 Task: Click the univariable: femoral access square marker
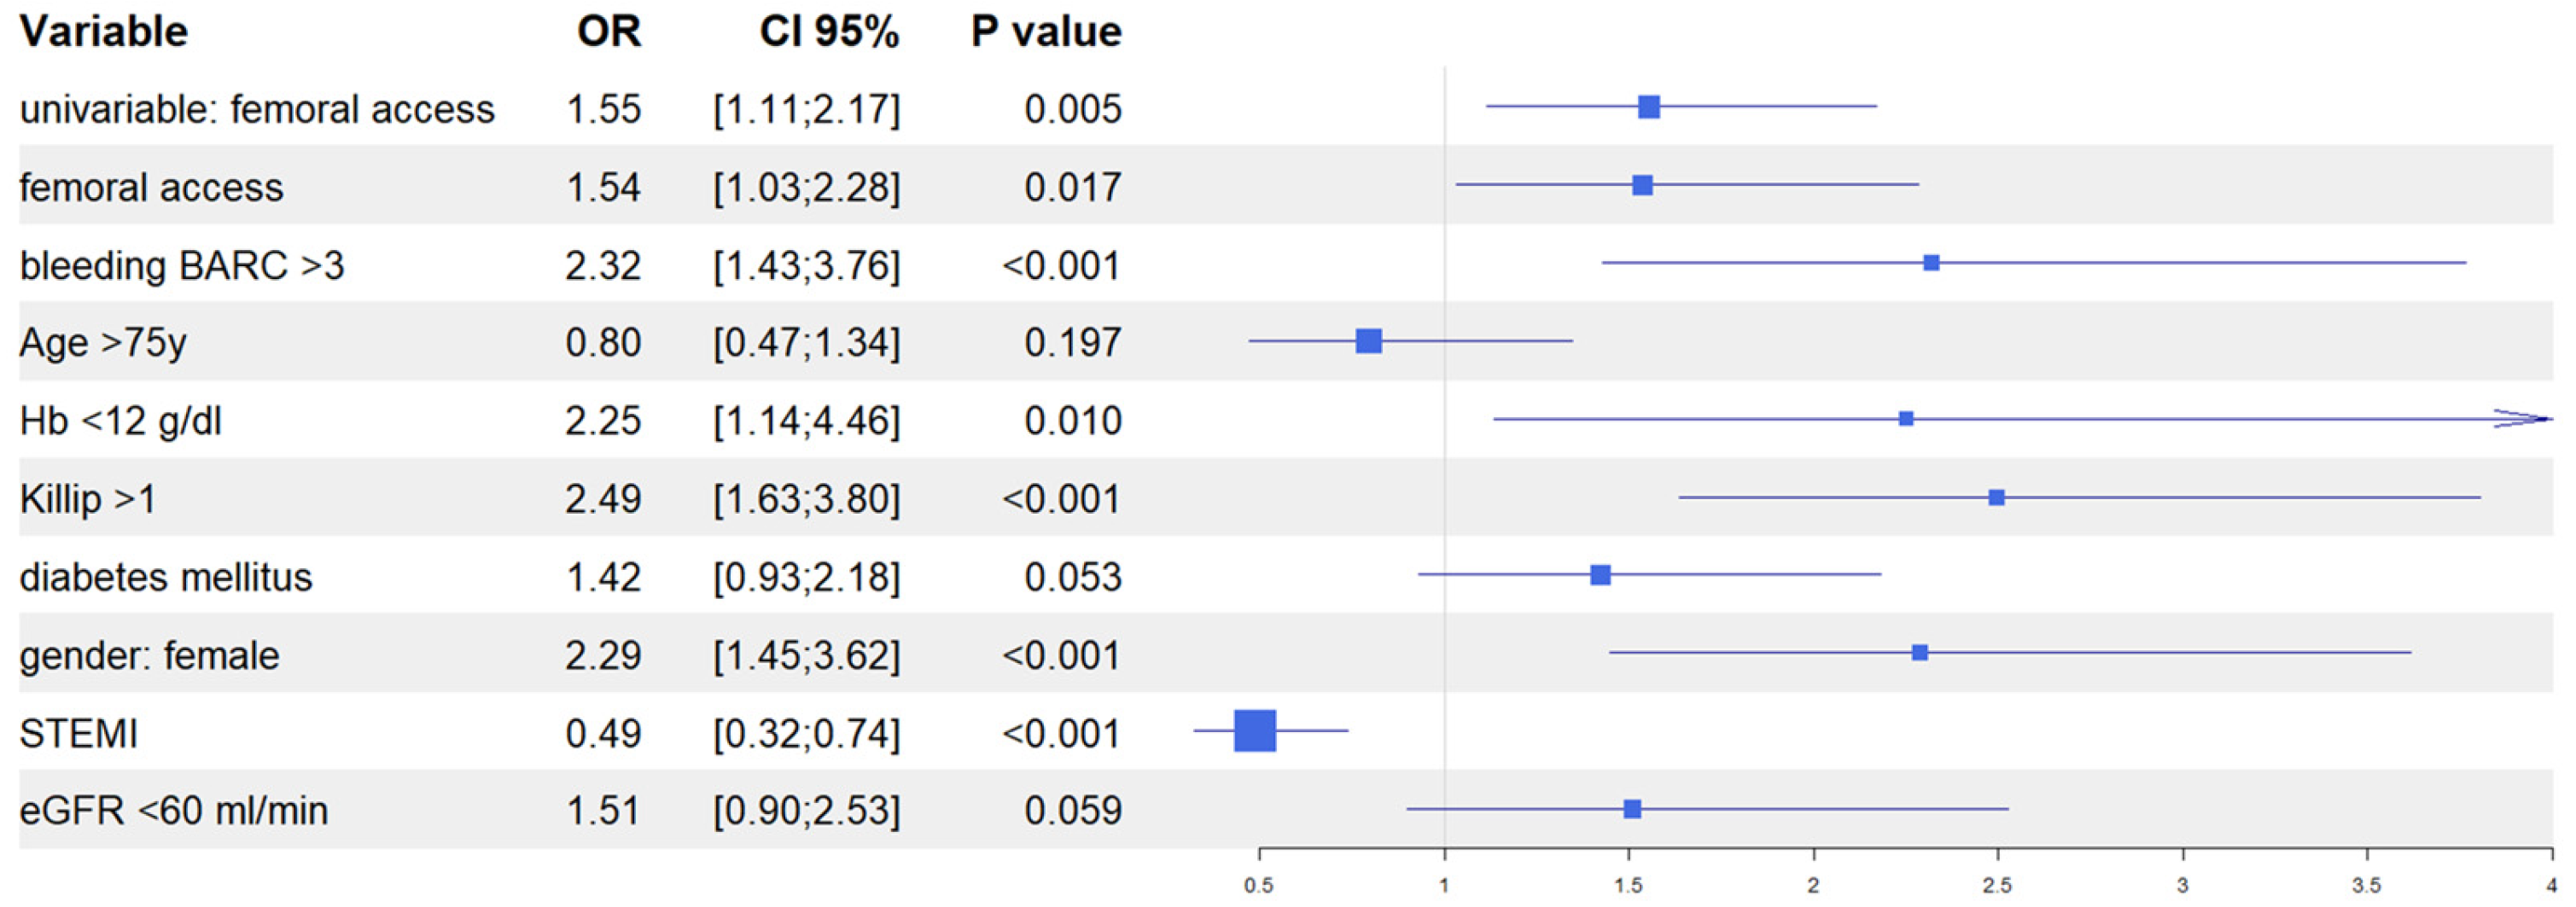tap(1648, 107)
